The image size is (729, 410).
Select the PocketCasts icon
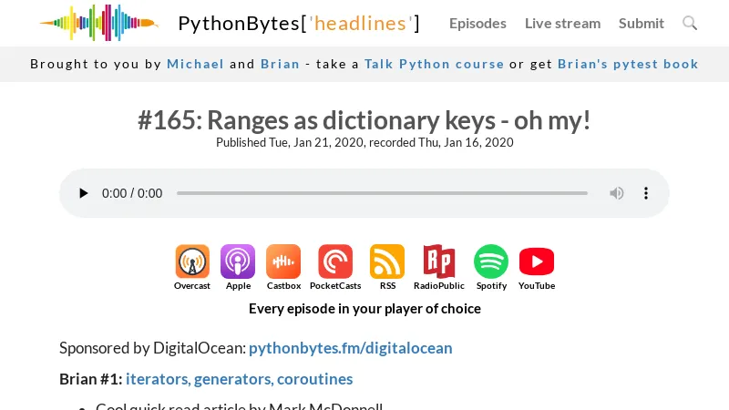[x=335, y=261]
